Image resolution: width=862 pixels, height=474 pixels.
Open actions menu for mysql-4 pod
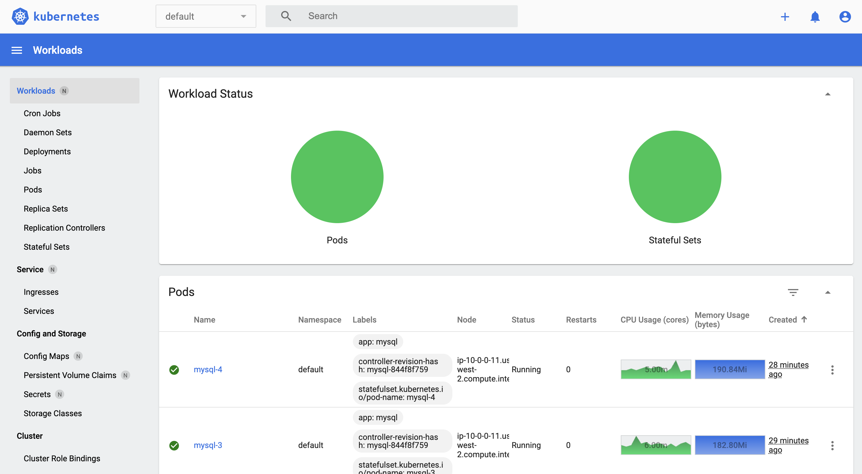[x=832, y=370]
